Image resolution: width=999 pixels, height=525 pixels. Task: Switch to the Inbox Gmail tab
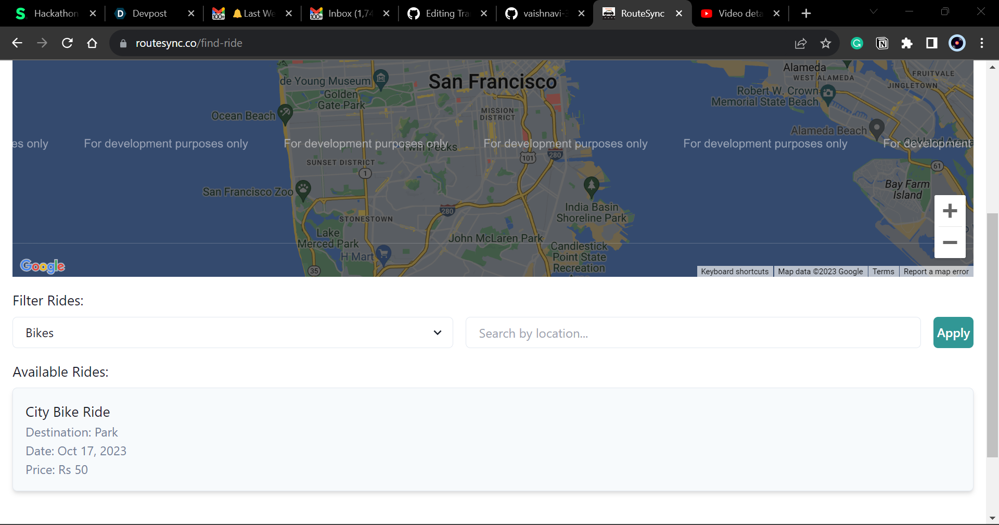click(350, 14)
